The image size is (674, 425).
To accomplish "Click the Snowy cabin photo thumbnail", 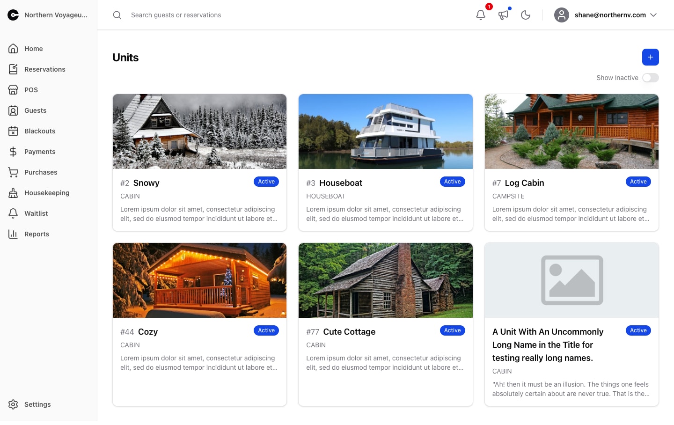I will (199, 132).
